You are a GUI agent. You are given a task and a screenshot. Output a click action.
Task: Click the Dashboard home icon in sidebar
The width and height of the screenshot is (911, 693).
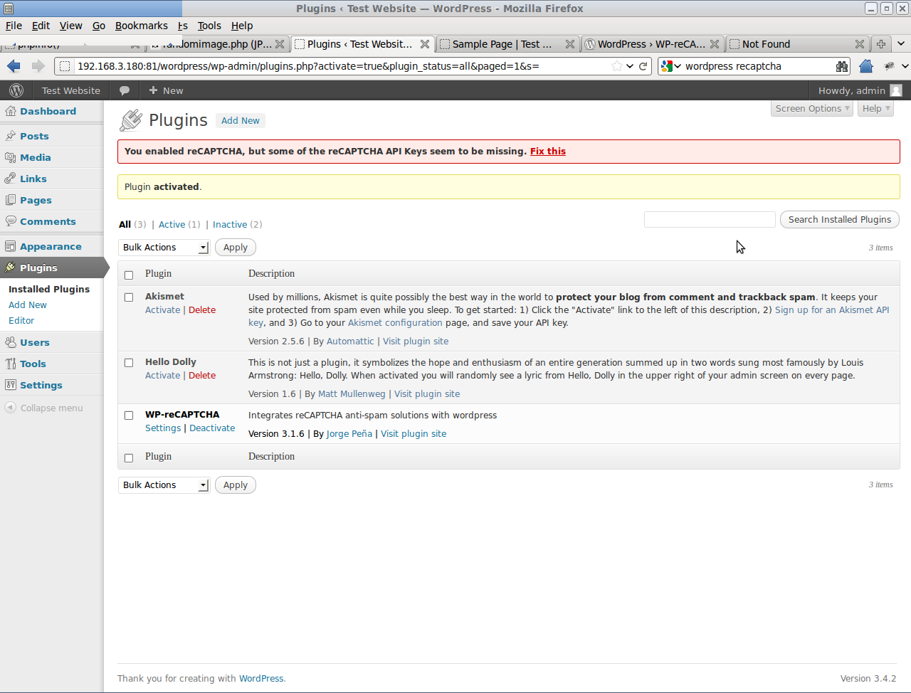click(11, 111)
